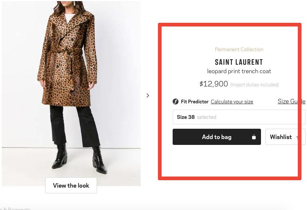The height and width of the screenshot is (210, 307).
Task: Click the next image arrow chevron
Action: tap(148, 96)
